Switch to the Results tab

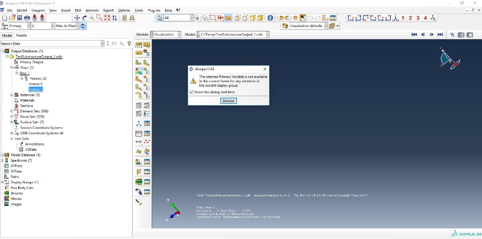point(21,35)
